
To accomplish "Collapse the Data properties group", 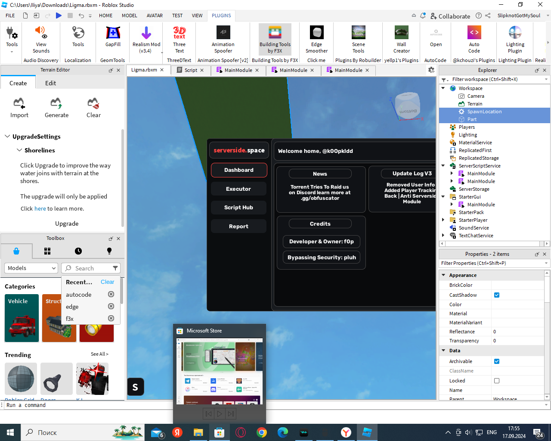I will pos(443,350).
